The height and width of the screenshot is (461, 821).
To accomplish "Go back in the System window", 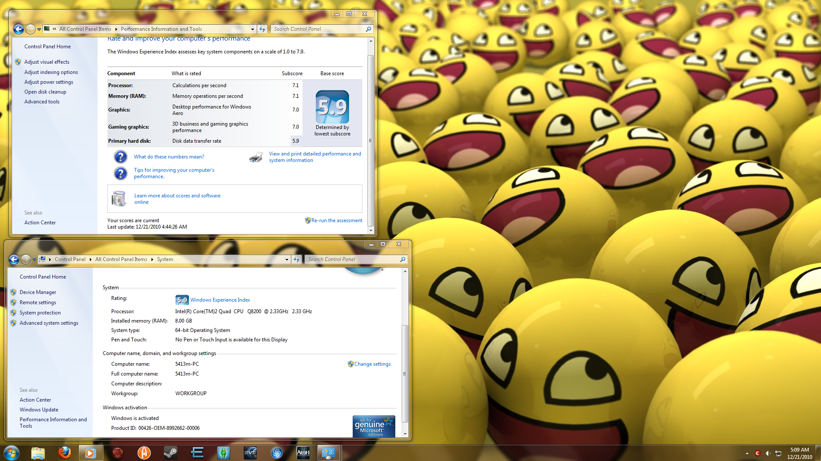I will [x=14, y=259].
